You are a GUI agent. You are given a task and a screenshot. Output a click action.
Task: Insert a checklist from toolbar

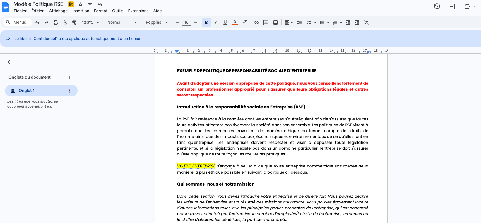(309, 23)
